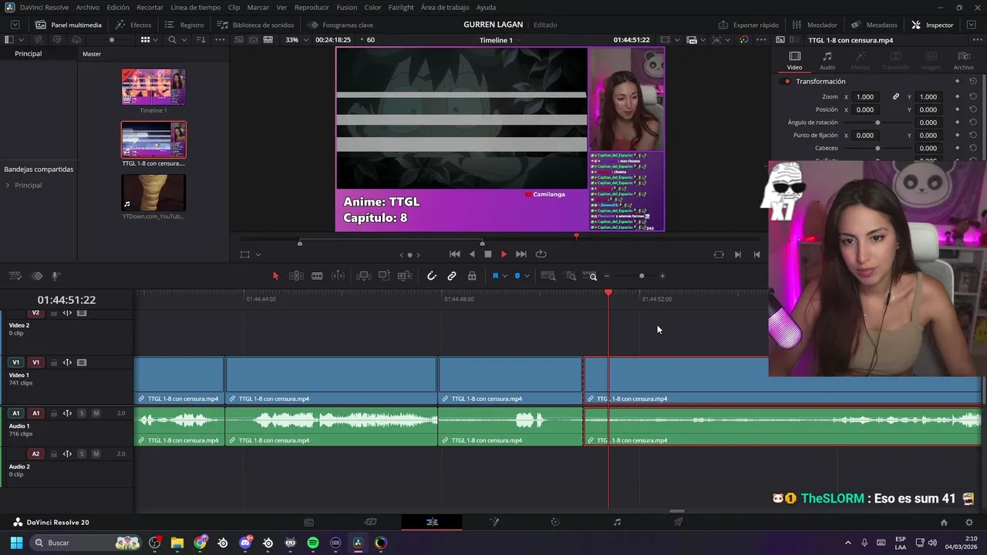Toggle the Inspector panel
Viewport: 987px width, 555px height.
click(932, 25)
